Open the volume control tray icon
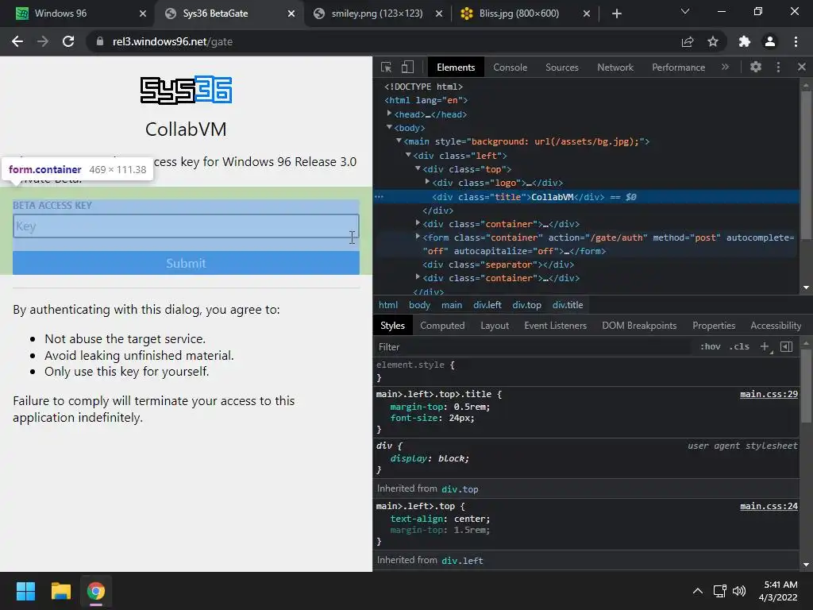The width and height of the screenshot is (813, 610). [x=739, y=591]
